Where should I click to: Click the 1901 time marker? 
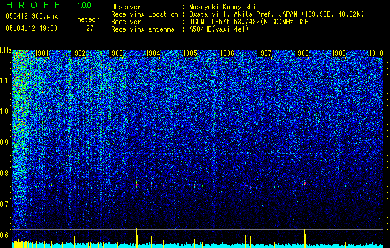pyautogui.click(x=42, y=53)
